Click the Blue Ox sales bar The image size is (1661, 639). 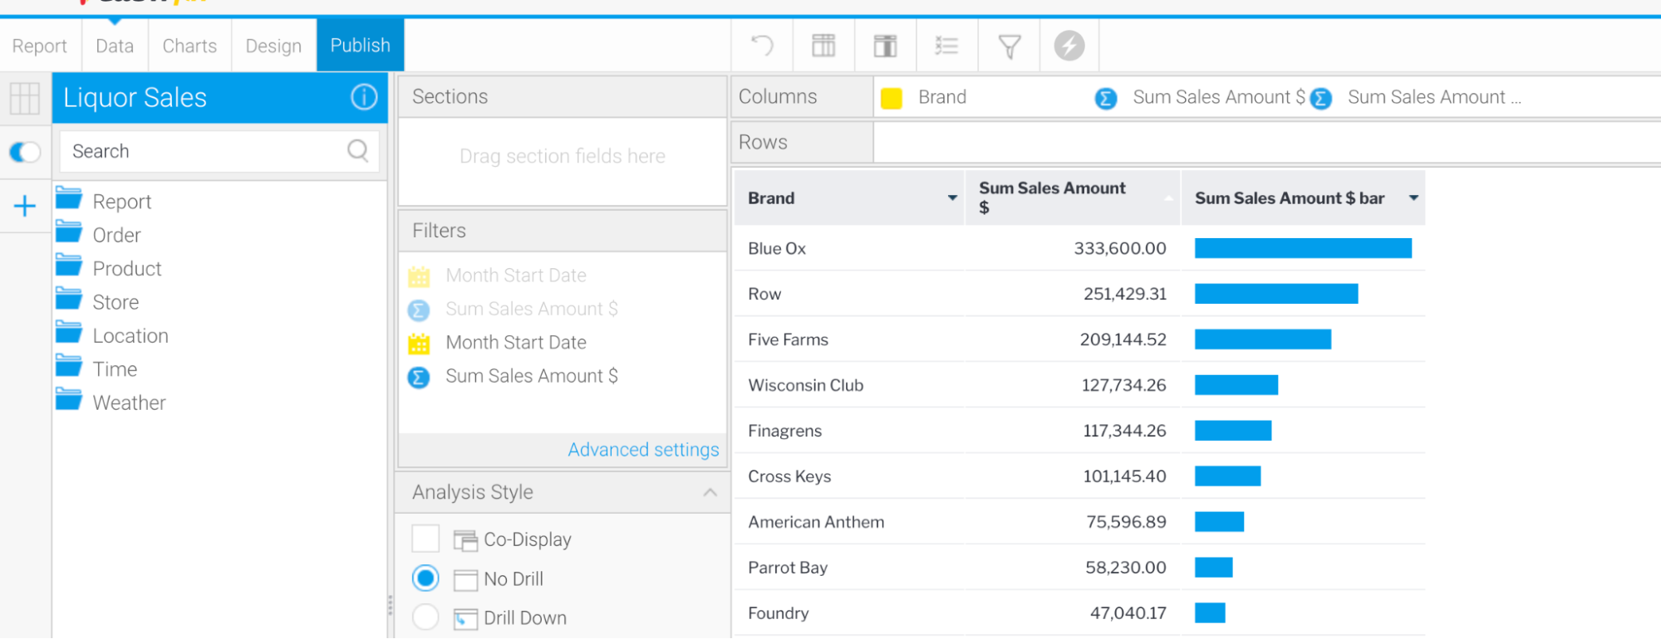[x=1303, y=248]
